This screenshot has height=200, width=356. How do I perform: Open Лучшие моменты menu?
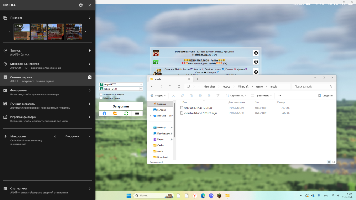pos(90,104)
